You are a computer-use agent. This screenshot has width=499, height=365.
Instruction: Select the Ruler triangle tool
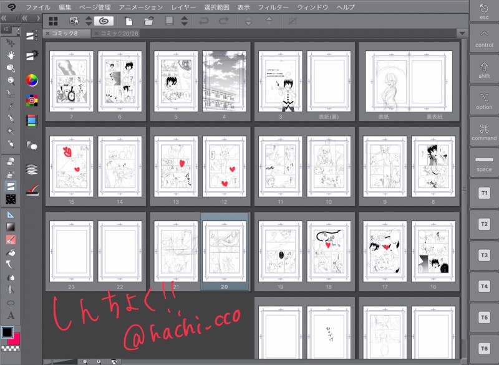(x=11, y=214)
